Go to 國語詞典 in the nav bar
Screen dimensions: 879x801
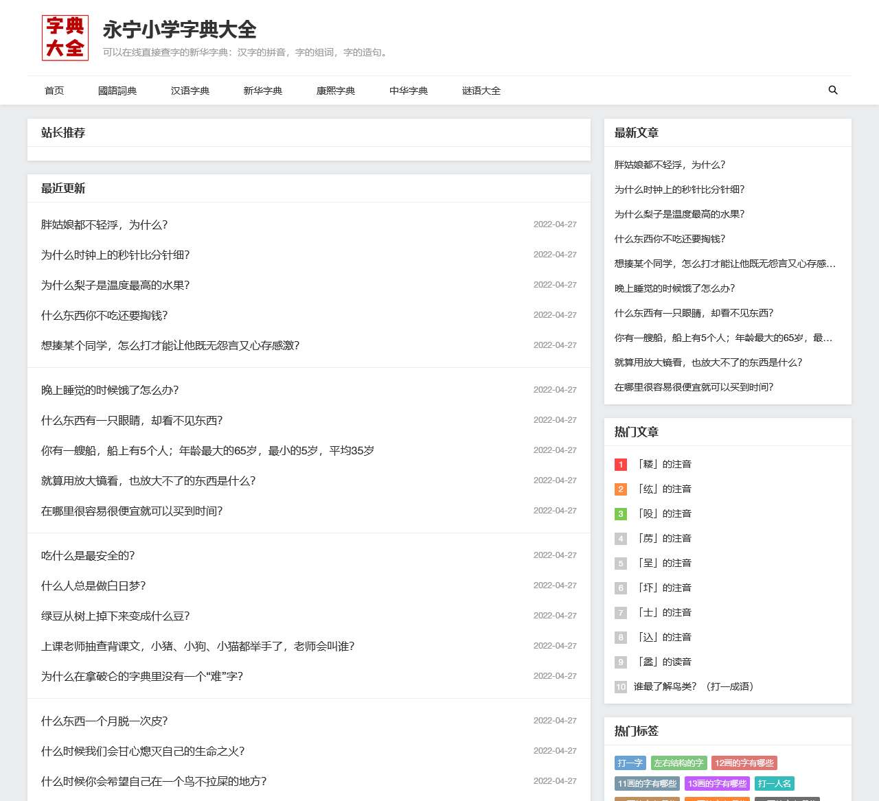click(x=117, y=91)
